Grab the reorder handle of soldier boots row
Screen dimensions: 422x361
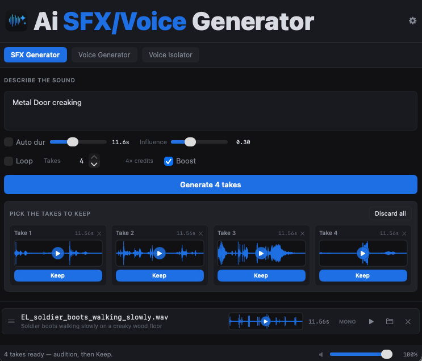point(11,321)
